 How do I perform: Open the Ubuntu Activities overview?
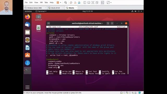28,11
